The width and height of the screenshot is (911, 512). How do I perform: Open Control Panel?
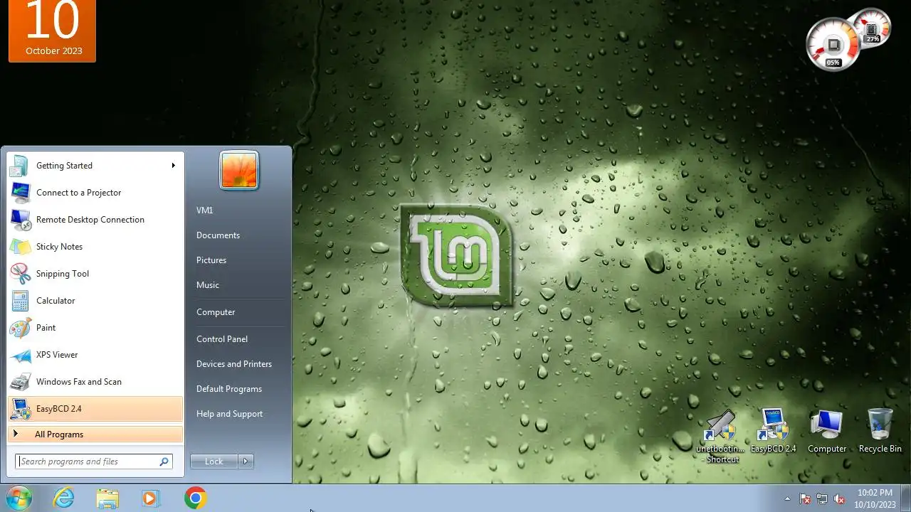click(x=222, y=339)
